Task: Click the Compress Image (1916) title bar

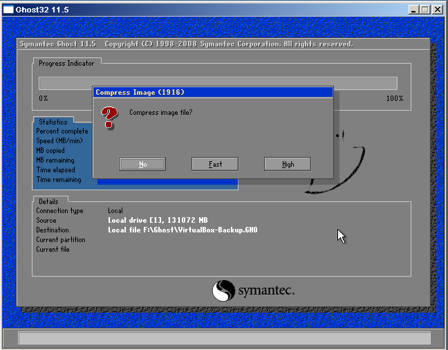Action: [x=213, y=93]
